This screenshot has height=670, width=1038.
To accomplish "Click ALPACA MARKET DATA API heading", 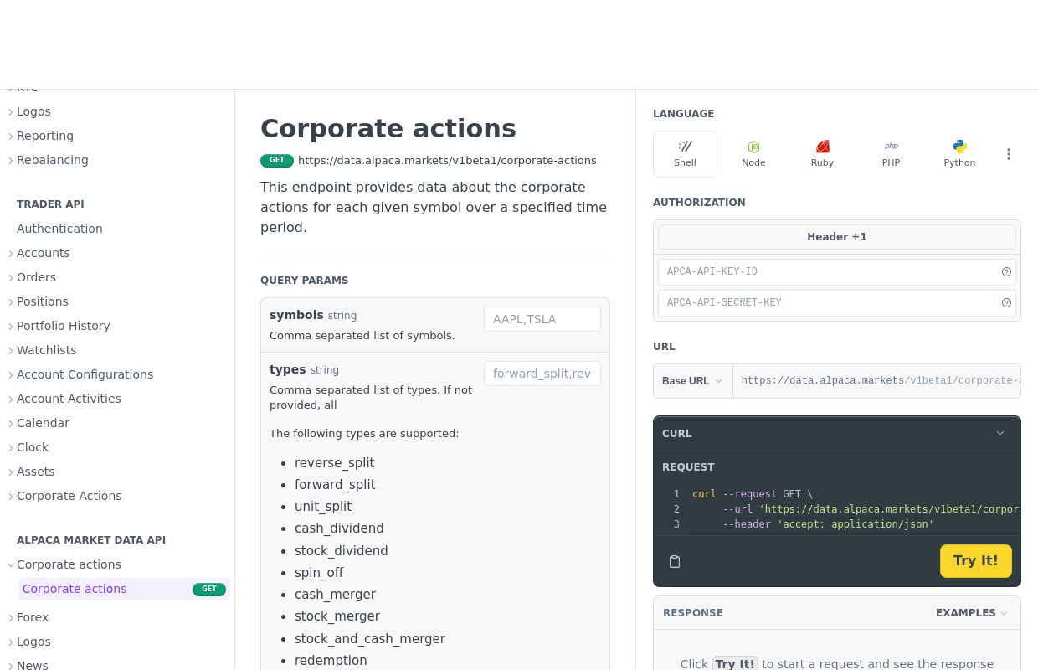I will click(x=91, y=540).
